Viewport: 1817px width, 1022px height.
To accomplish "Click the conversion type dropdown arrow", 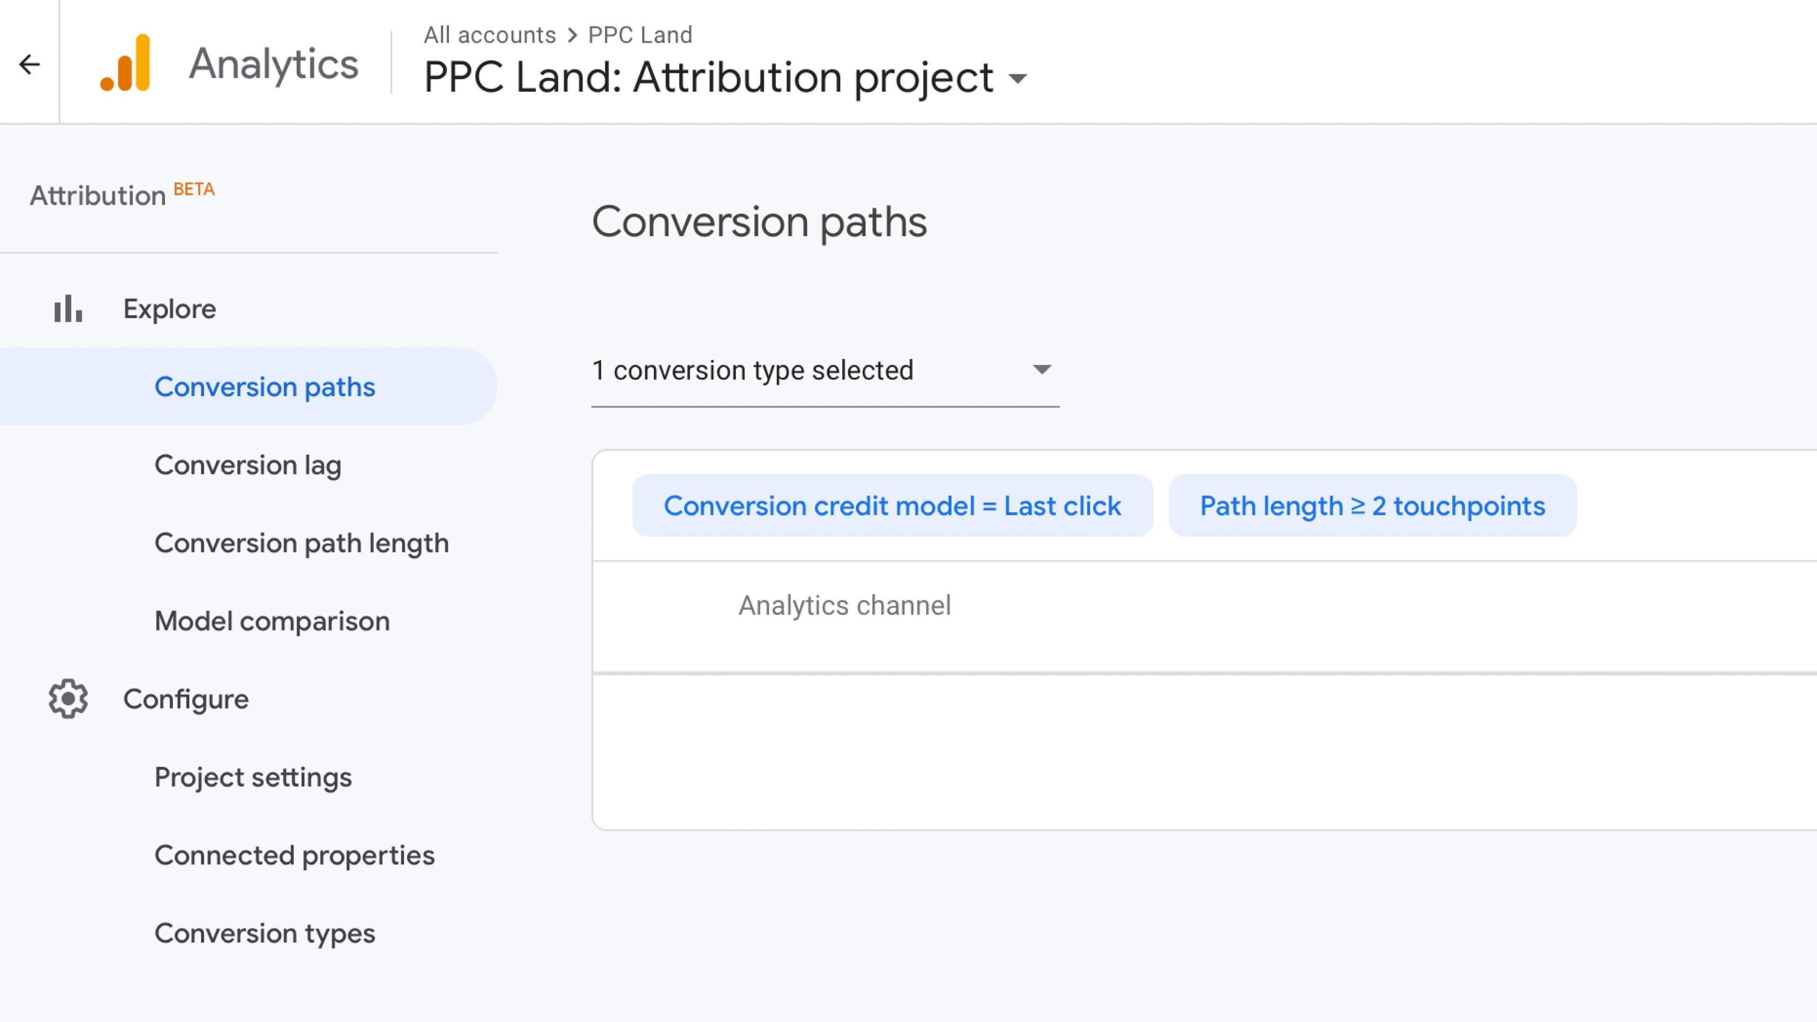I will click(1042, 370).
